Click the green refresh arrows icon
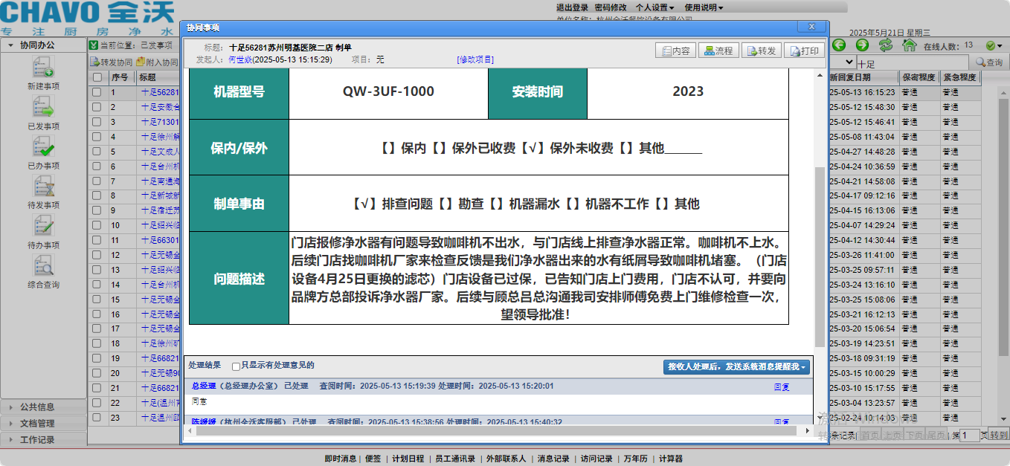 [x=885, y=45]
